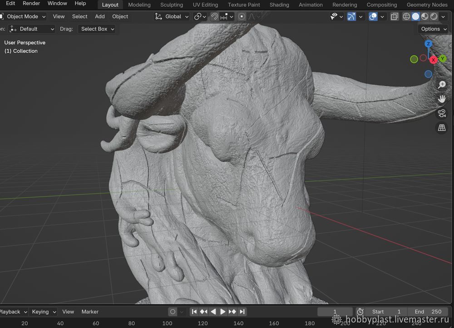Play the animation in reverse
This screenshot has height=328, width=454.
(x=213, y=312)
